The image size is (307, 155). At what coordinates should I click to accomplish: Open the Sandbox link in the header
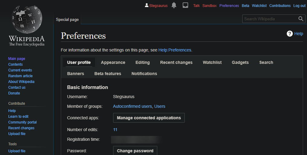point(209,6)
